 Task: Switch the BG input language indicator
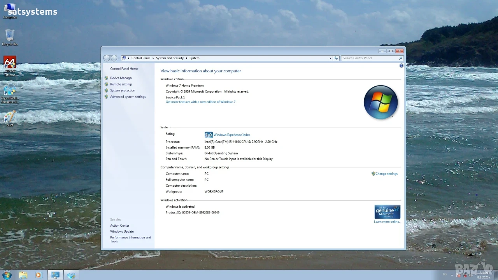[x=445, y=275]
